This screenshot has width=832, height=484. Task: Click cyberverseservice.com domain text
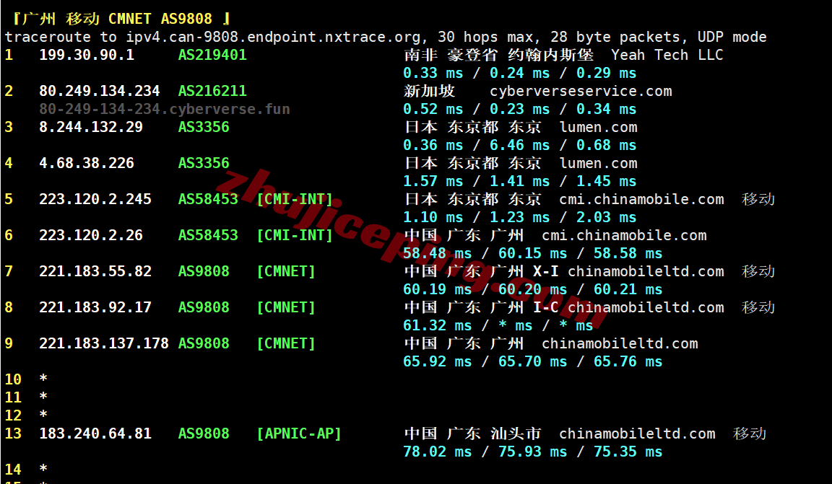pyautogui.click(x=581, y=91)
